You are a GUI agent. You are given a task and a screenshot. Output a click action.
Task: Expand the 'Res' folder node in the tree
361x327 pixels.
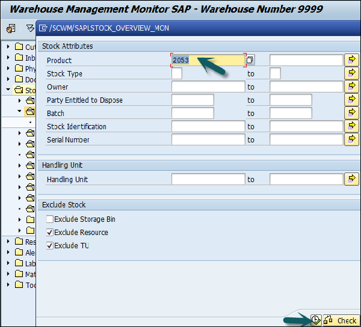tap(8, 242)
